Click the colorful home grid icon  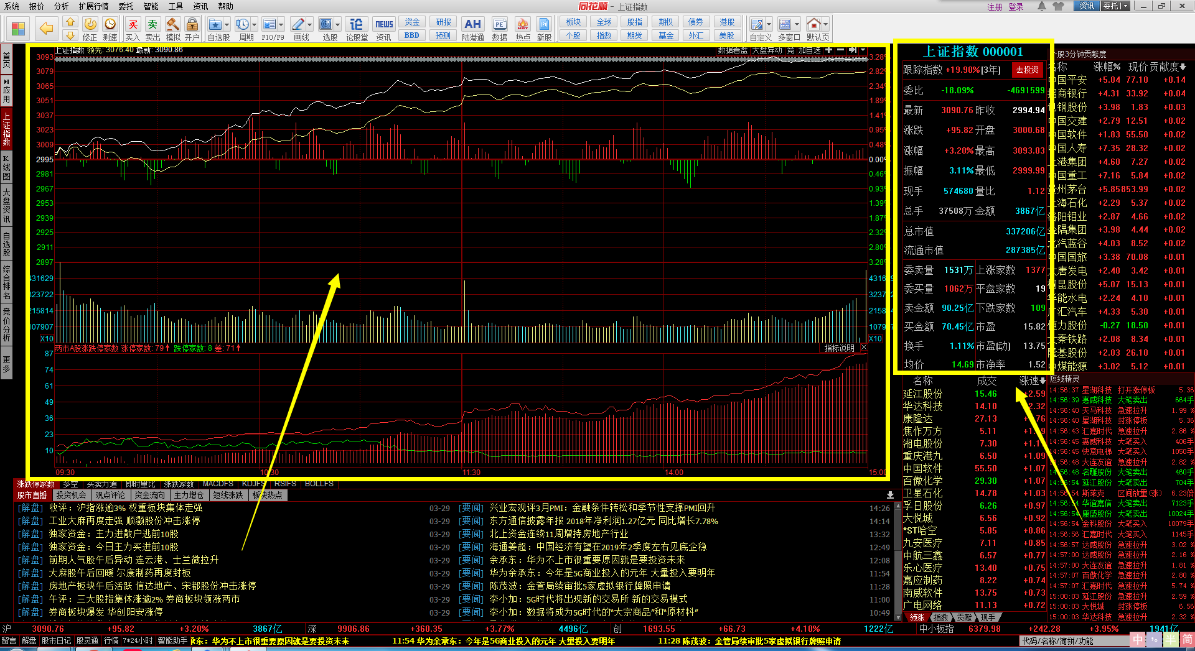pos(18,29)
